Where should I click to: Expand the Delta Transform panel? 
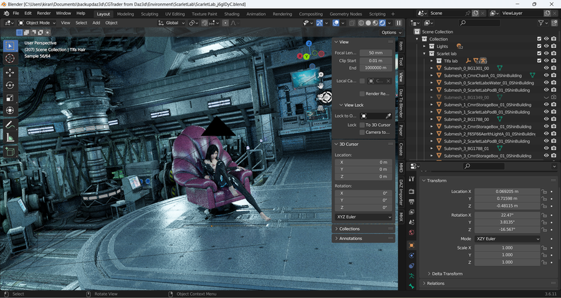point(448,273)
